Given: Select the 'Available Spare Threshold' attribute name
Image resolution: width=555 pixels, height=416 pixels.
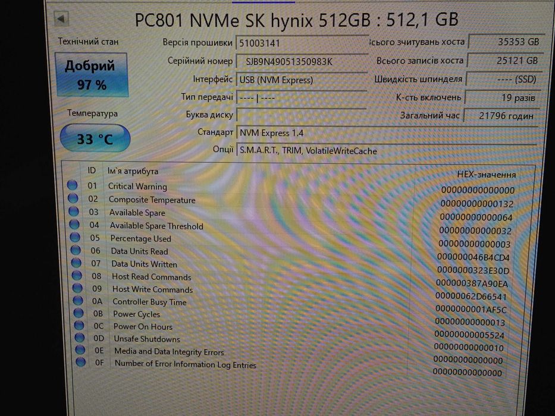Looking at the screenshot, I should click(156, 226).
